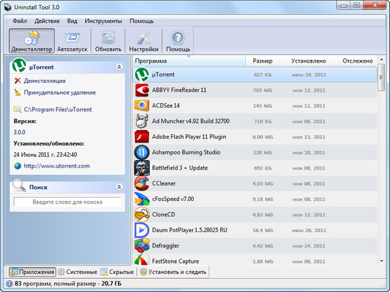Switch to the Скрытые tab

tap(117, 272)
